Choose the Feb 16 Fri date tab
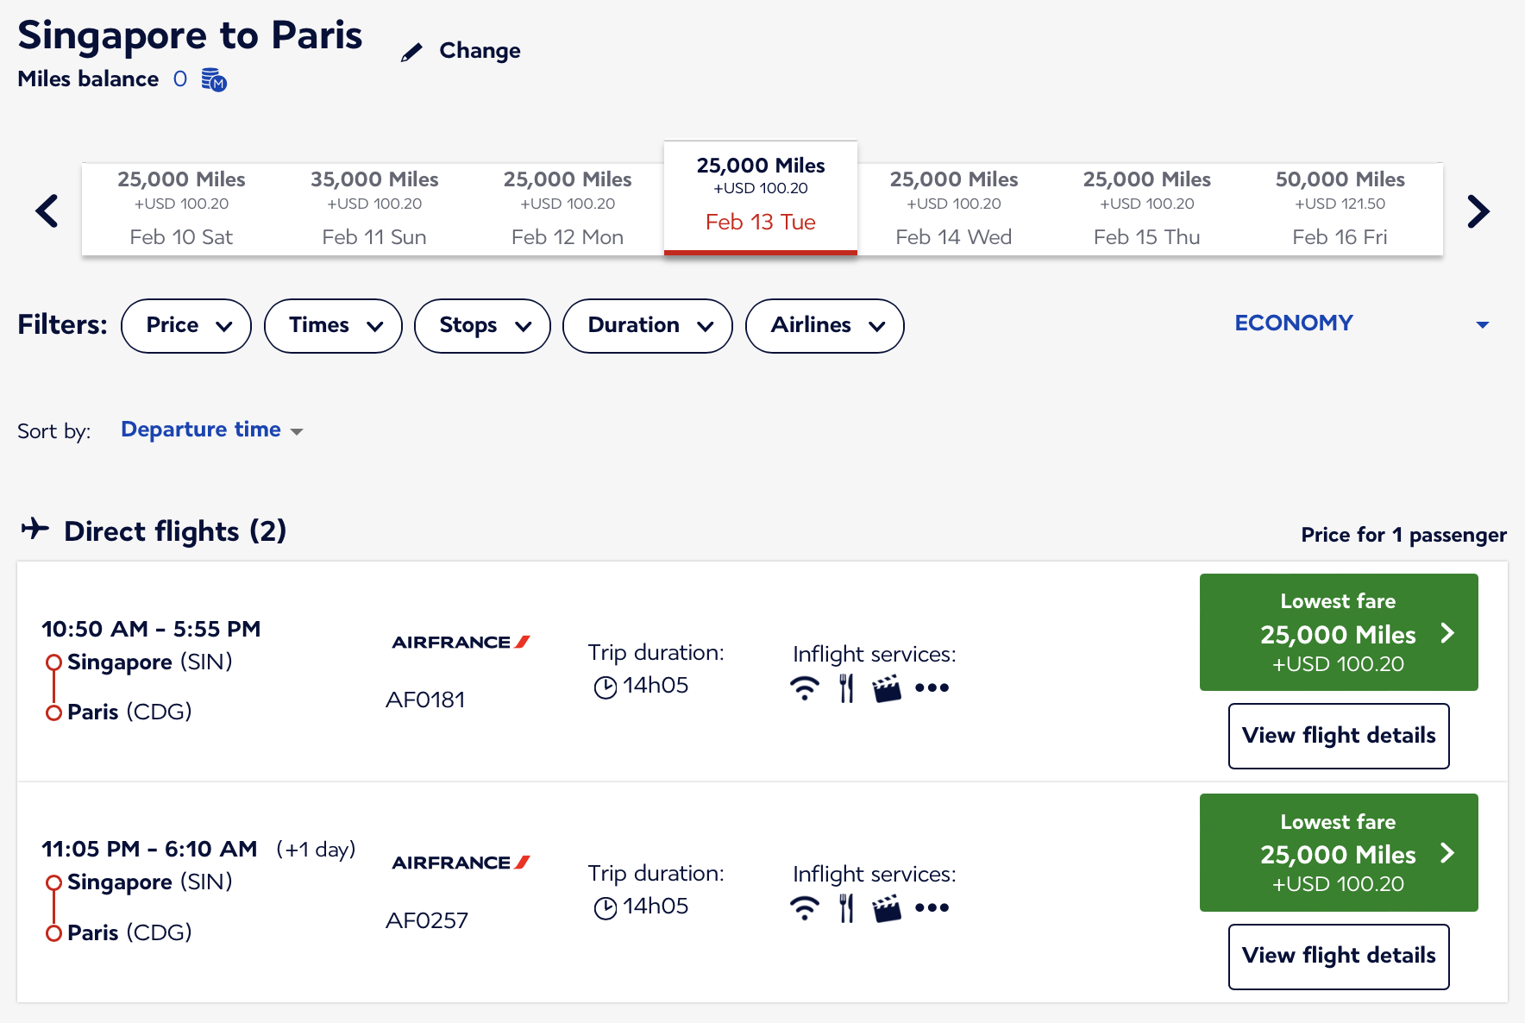 click(1340, 210)
